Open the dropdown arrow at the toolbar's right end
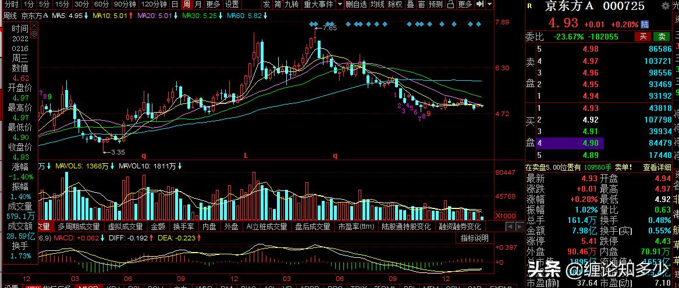The image size is (679, 288). (x=490, y=4)
